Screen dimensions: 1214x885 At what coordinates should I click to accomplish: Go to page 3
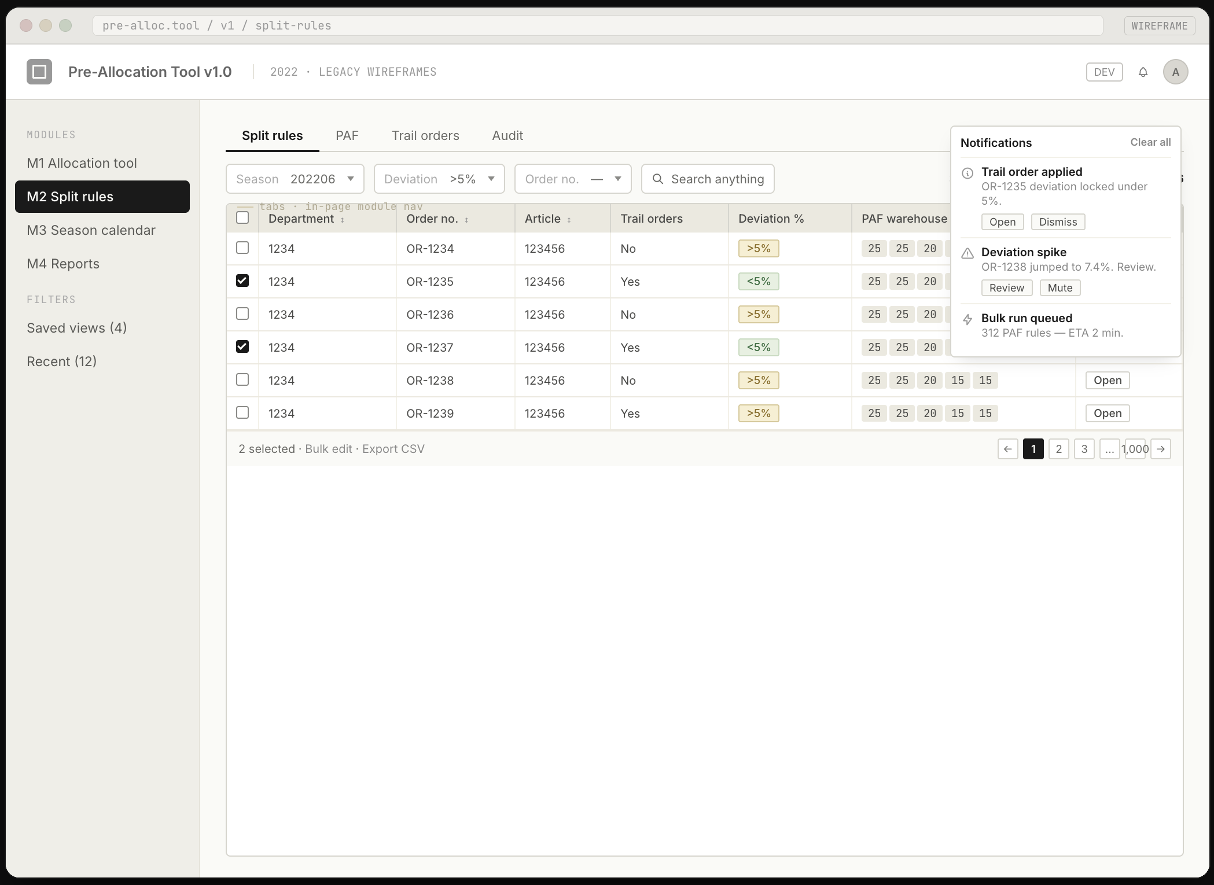click(1084, 449)
